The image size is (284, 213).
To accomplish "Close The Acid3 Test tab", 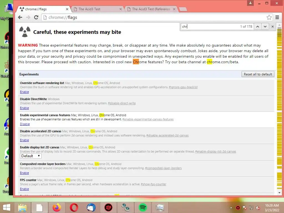I will [x=120, y=9].
